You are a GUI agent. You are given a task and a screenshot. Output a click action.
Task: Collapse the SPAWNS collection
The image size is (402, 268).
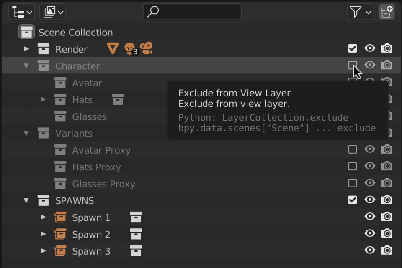click(x=26, y=200)
